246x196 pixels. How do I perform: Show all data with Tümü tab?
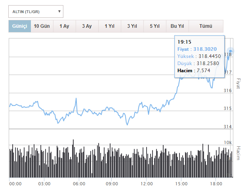tap(206, 26)
